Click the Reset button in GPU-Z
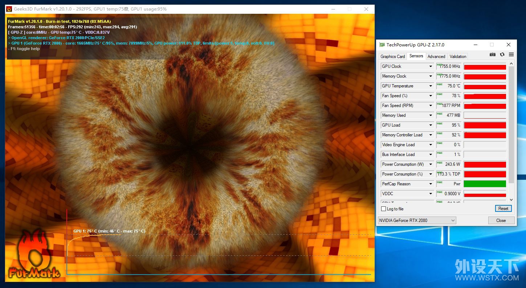This screenshot has height=288, width=526. pos(503,209)
